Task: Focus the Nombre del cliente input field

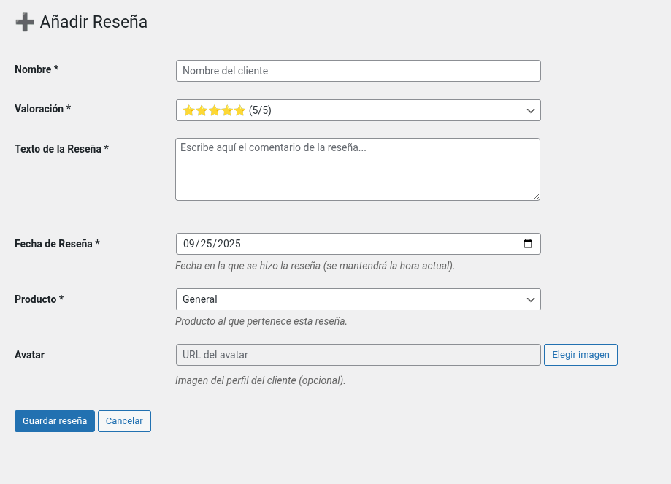Action: tap(358, 71)
